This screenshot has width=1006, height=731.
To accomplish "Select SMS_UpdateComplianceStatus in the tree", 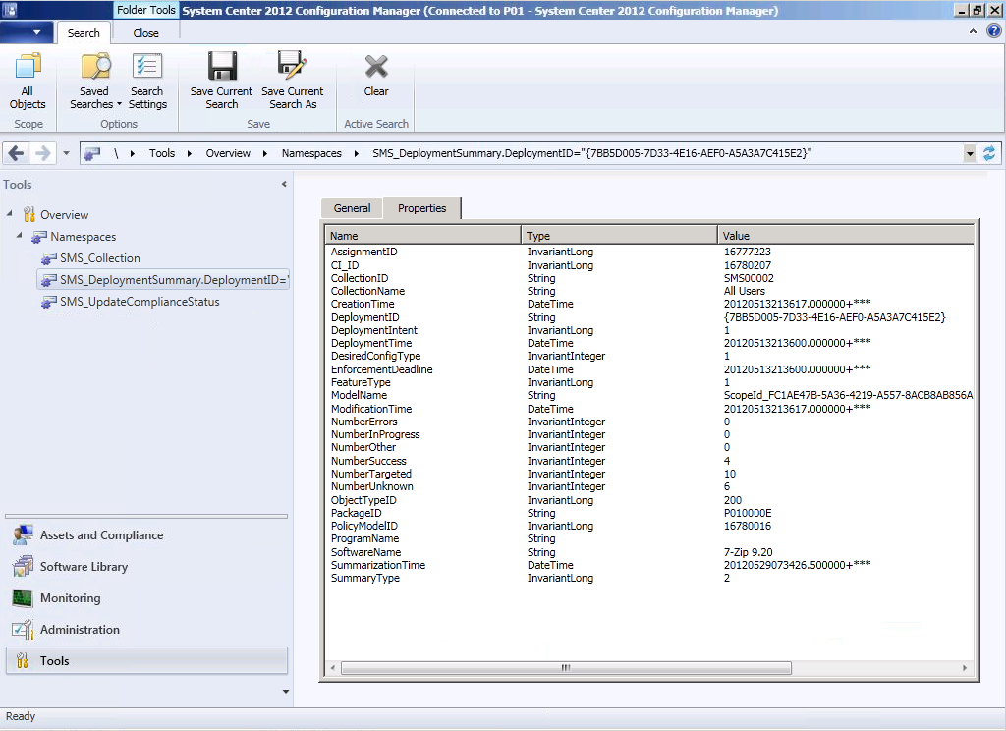I will tap(140, 302).
